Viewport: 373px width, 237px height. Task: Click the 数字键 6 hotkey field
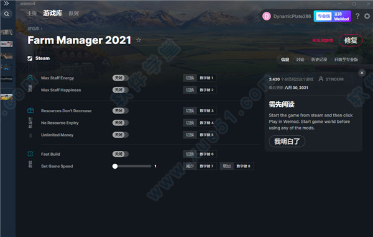tap(206, 154)
